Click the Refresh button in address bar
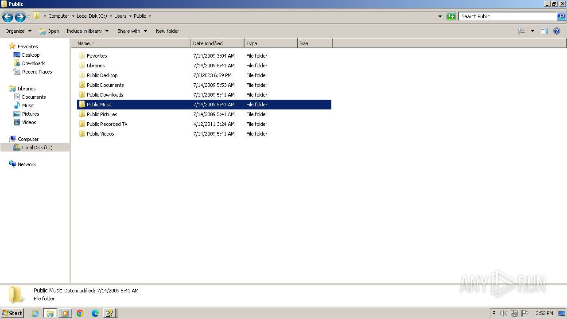 point(451,16)
